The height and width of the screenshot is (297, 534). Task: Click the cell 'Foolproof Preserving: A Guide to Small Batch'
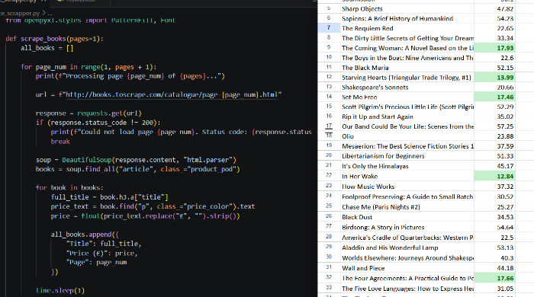coord(407,196)
